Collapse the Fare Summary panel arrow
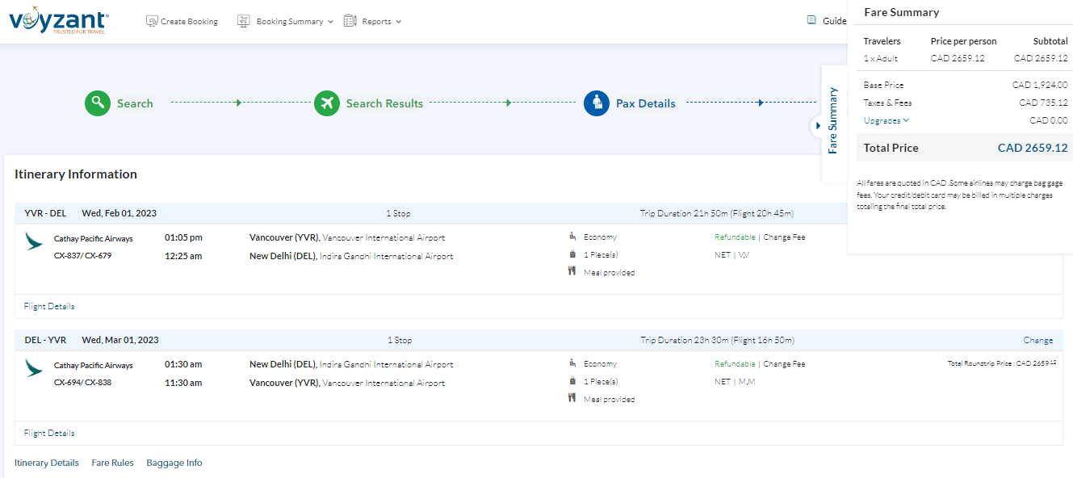1073x478 pixels. click(817, 126)
